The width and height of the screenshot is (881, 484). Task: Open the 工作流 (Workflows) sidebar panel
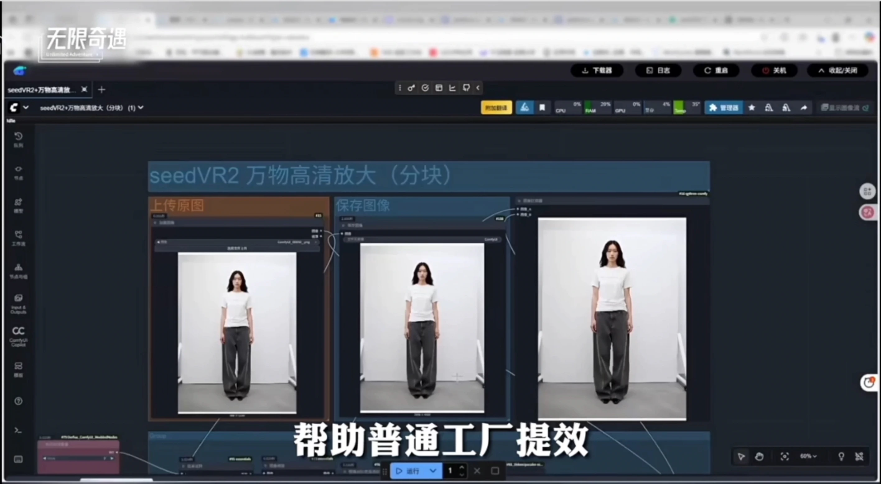tap(18, 237)
